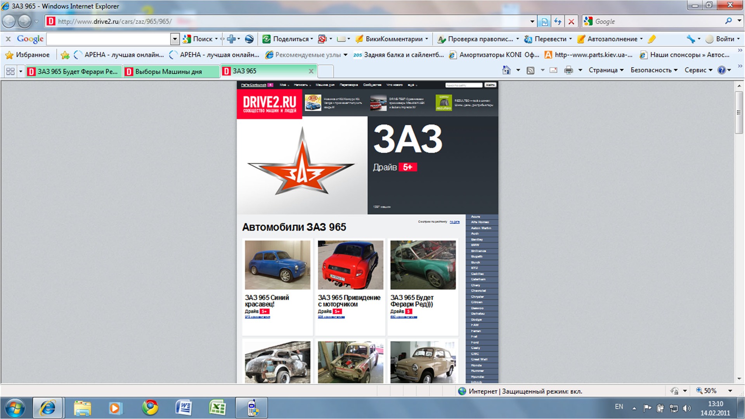
Task: Open the Наши спонсоры favorite link
Action: tap(684, 55)
